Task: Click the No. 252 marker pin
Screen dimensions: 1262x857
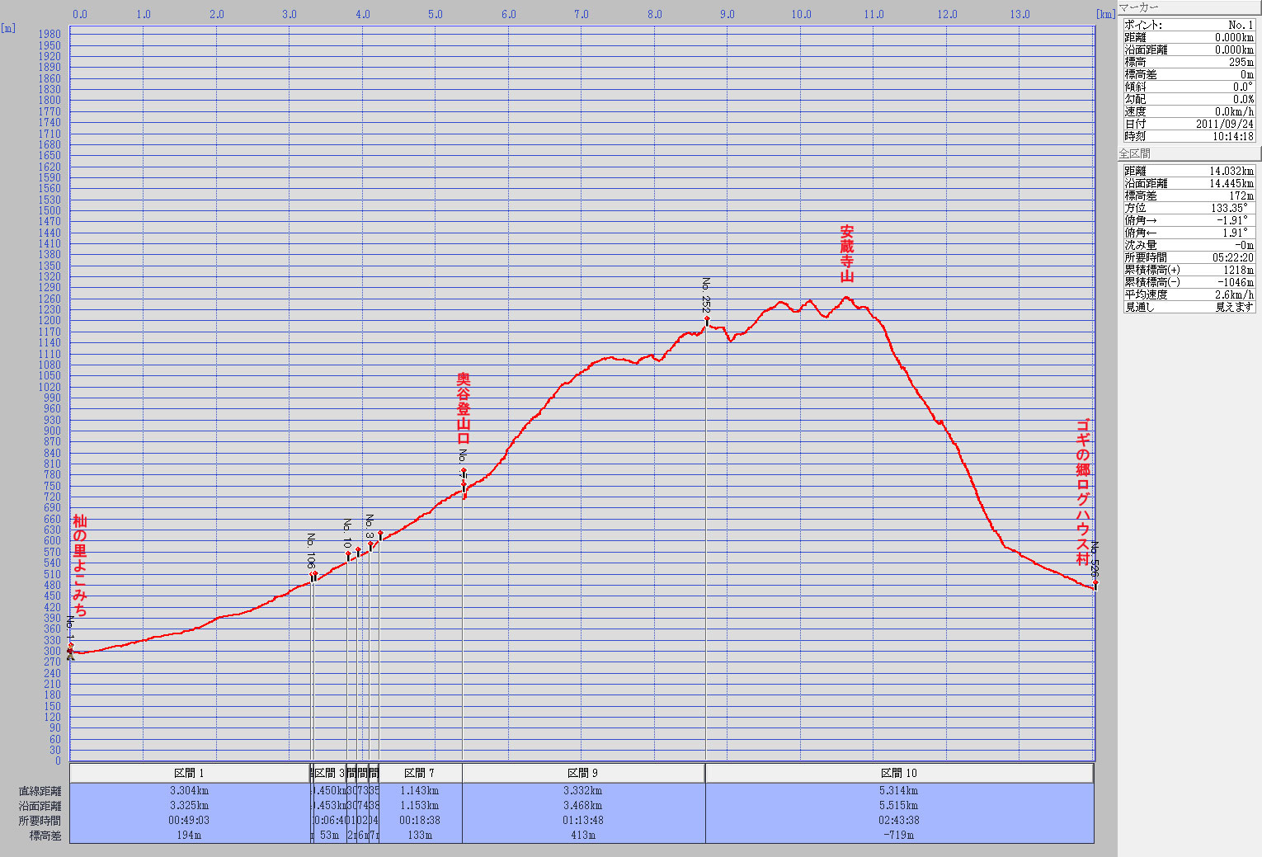Action: point(707,320)
